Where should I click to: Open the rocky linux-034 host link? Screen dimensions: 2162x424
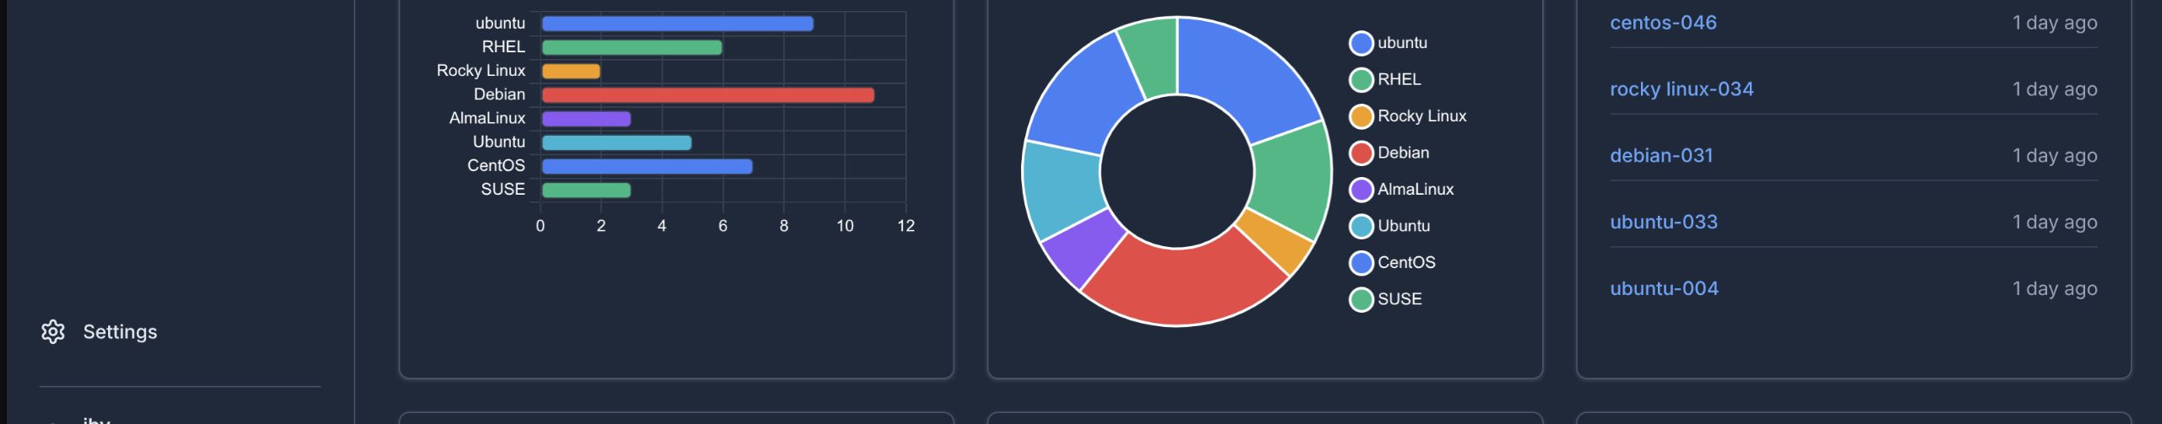pos(1681,89)
